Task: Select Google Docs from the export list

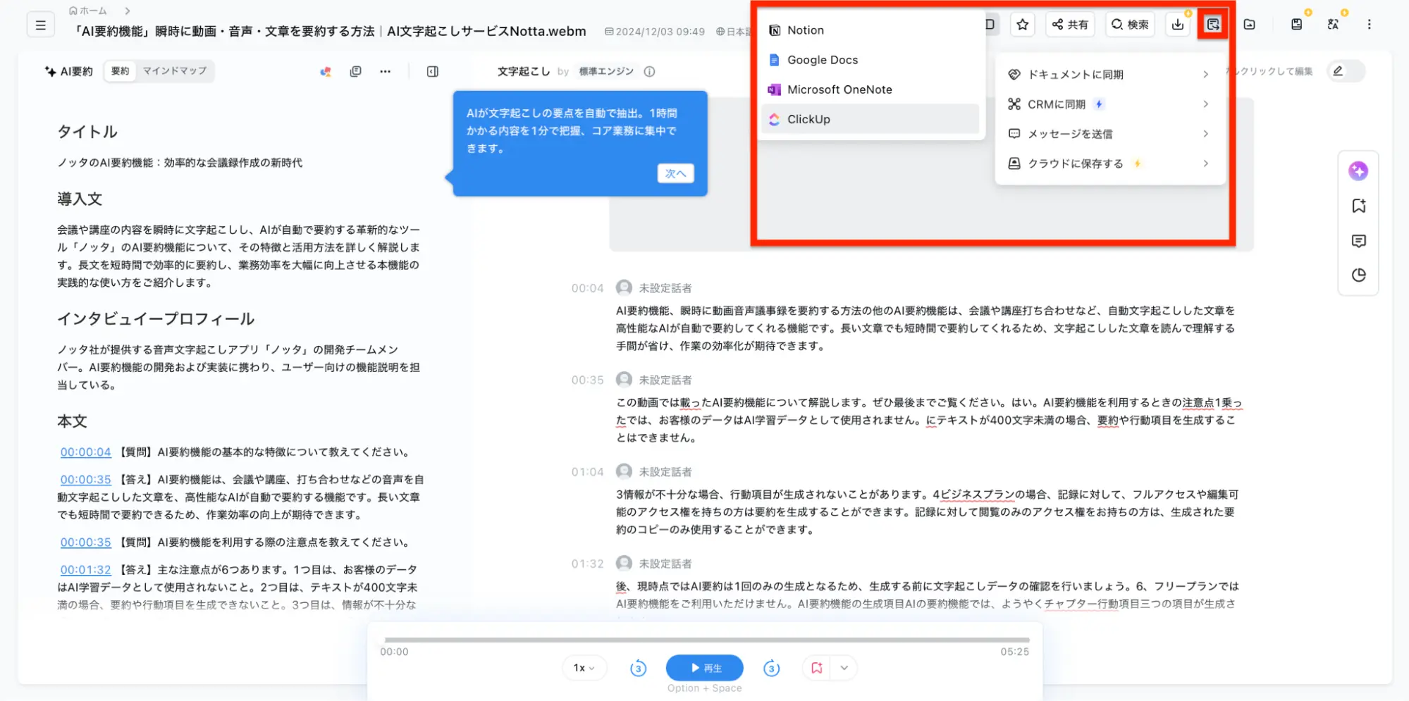Action: click(x=870, y=60)
